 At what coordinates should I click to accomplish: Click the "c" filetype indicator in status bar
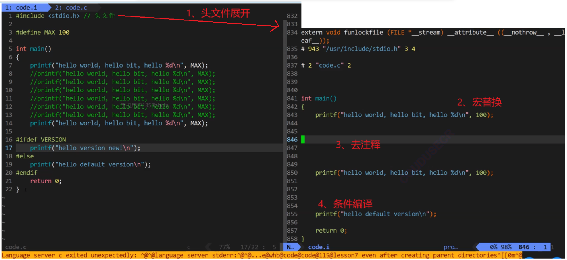(x=189, y=247)
